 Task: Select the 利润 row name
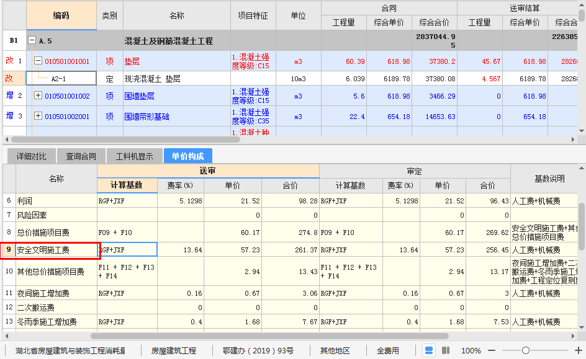(25, 201)
